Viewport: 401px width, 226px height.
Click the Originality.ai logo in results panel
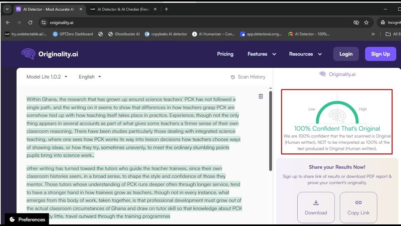click(x=337, y=74)
